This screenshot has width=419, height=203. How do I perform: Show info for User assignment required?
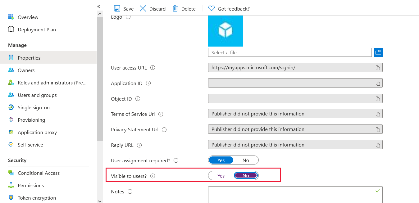176,160
